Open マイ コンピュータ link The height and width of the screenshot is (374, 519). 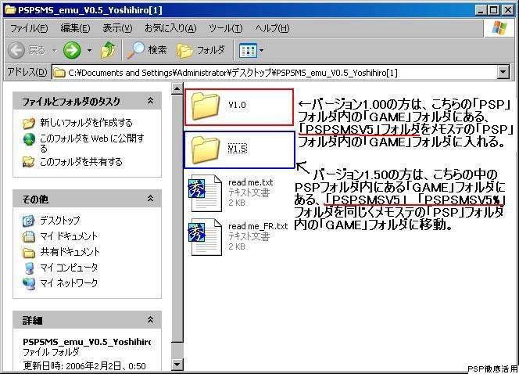point(69,267)
